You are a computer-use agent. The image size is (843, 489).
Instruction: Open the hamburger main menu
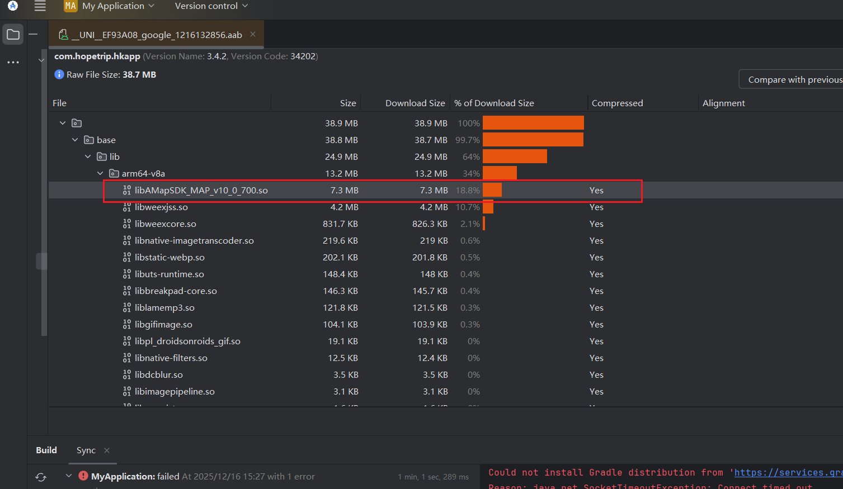click(40, 6)
